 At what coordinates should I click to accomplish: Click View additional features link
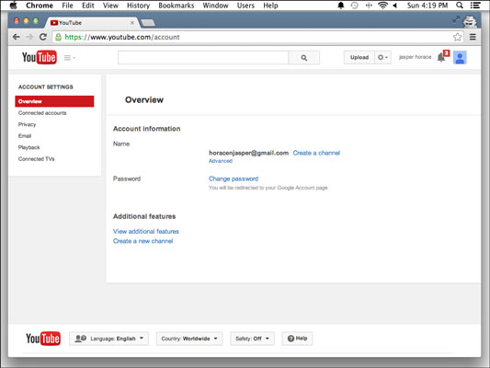(146, 231)
